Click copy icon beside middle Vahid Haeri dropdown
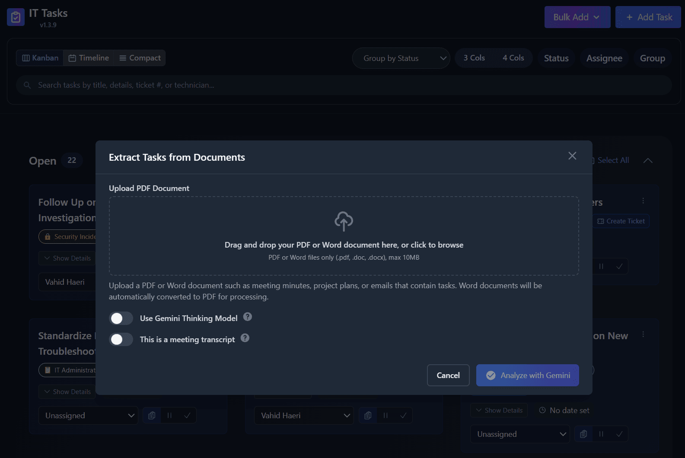 pyautogui.click(x=368, y=416)
